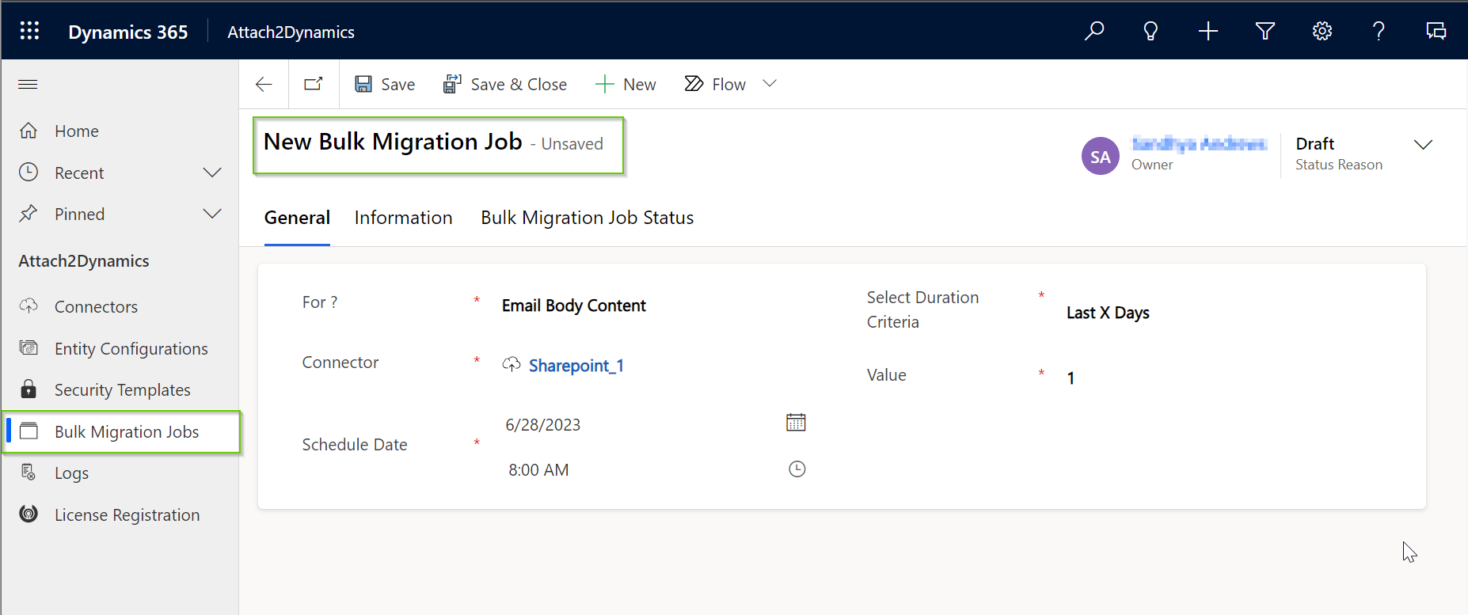Click the Dynamics 365 title
Screen dimensions: 1468x615
[x=128, y=32]
